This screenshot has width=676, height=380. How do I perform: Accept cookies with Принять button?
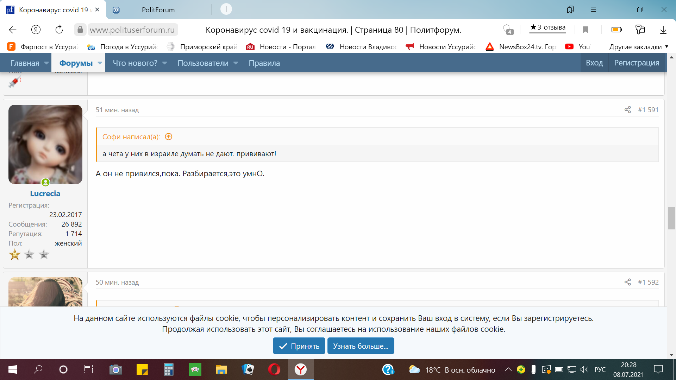pyautogui.click(x=299, y=346)
